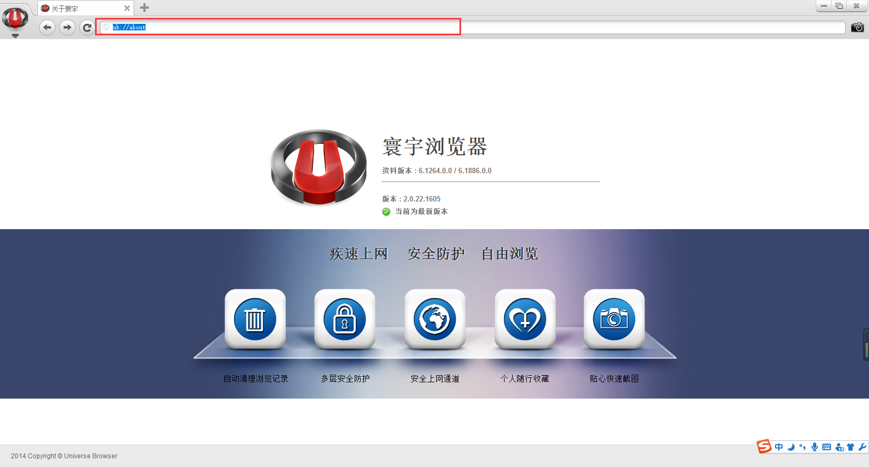Close the 关于寰宇 tab
This screenshot has width=869, height=467.
(127, 8)
